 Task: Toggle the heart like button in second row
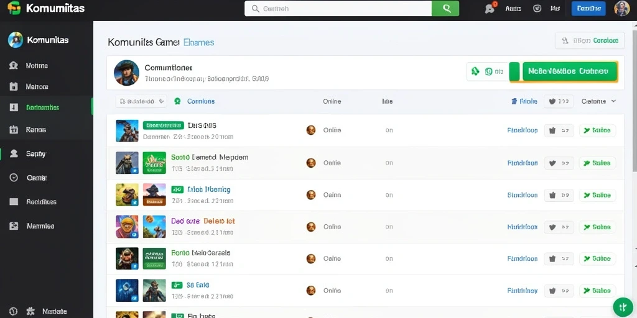coord(559,163)
